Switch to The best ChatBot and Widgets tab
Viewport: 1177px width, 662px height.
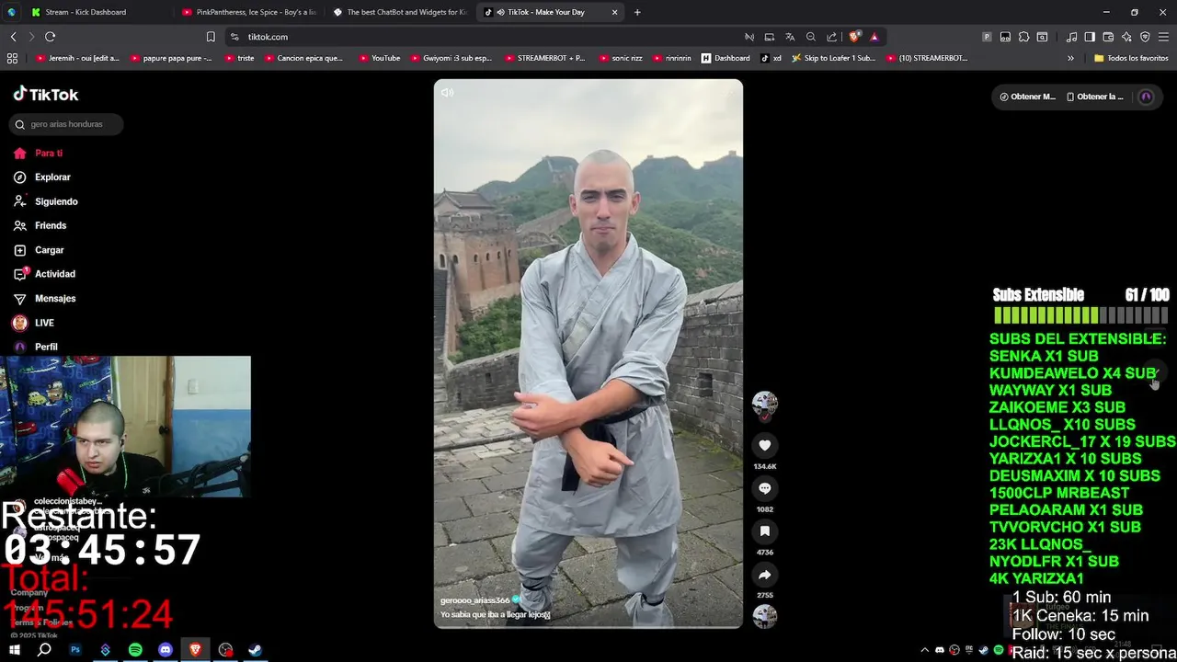[x=399, y=12]
